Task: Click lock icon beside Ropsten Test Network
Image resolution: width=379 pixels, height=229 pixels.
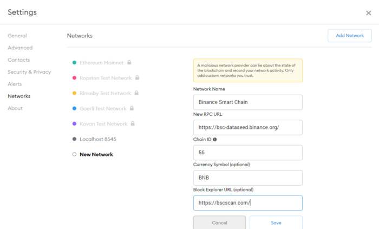Action: [x=137, y=77]
